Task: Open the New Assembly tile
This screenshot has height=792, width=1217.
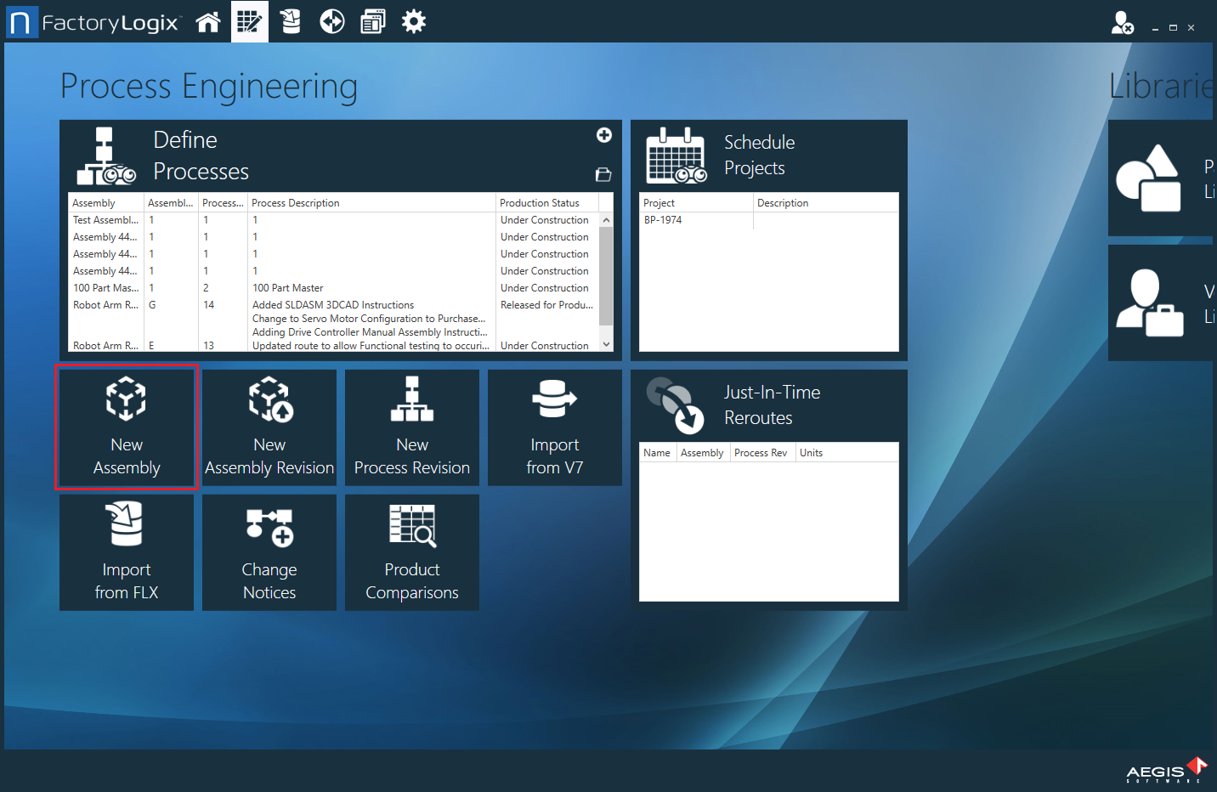Action: coord(127,427)
